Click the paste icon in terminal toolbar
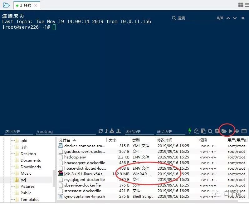This screenshot has height=204, width=249. coord(203,131)
